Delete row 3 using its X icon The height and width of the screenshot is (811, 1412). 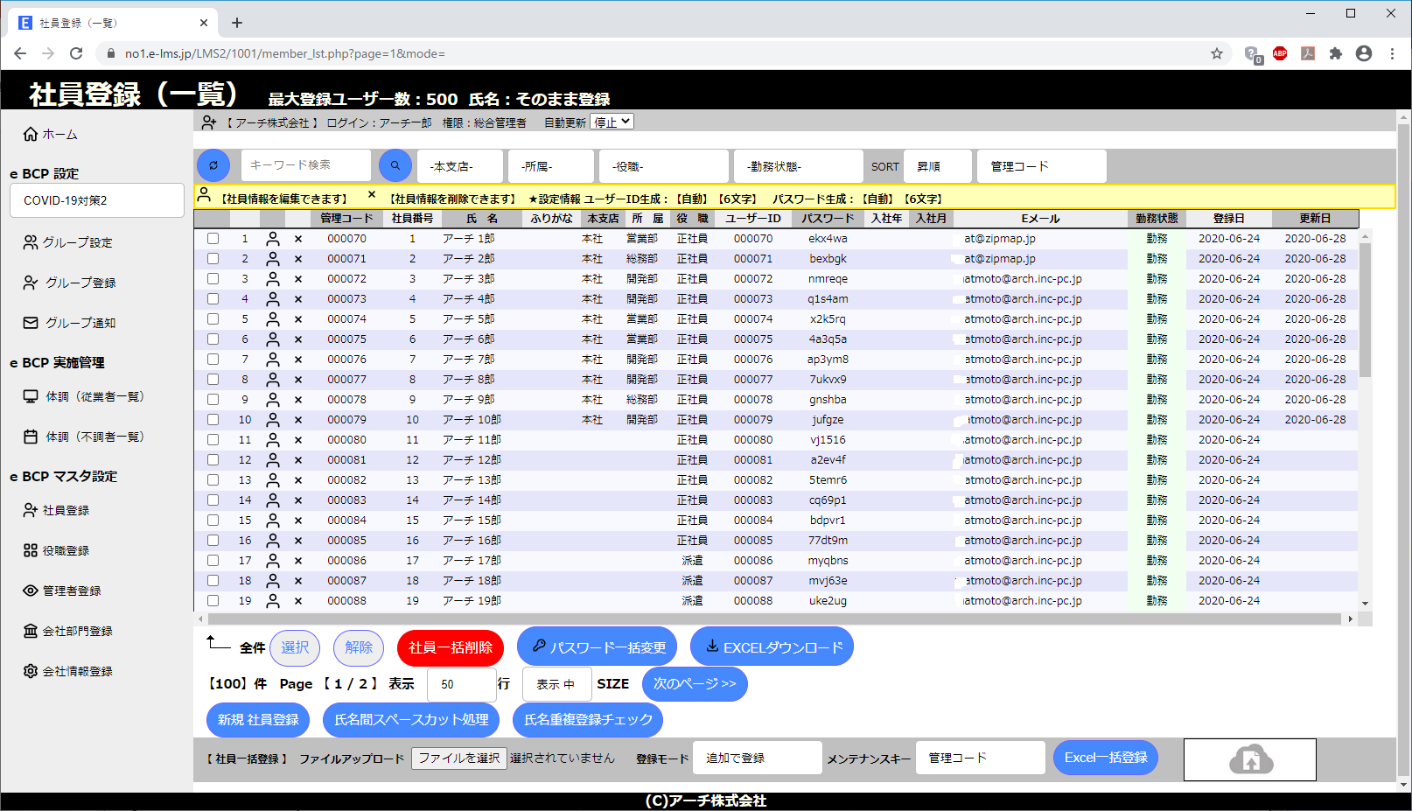pyautogui.click(x=298, y=279)
